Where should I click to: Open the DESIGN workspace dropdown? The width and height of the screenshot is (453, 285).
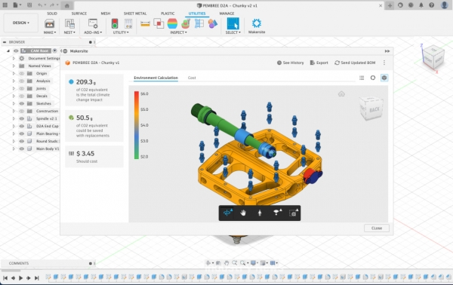pyautogui.click(x=21, y=23)
